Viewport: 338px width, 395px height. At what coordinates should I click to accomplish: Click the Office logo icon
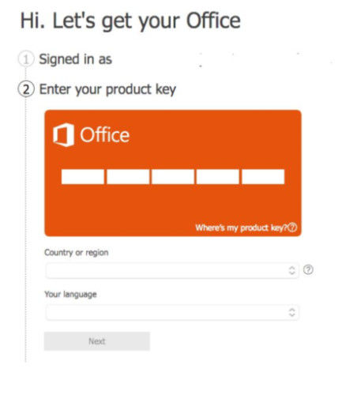(x=63, y=134)
